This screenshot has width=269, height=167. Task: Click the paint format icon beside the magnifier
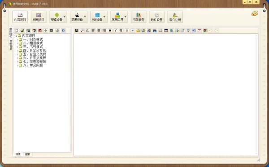coord(88,31)
